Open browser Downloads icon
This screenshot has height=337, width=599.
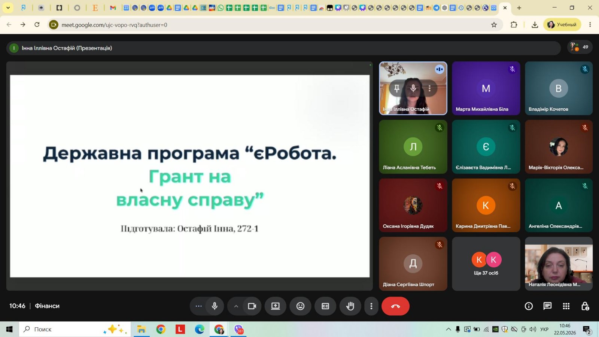[x=535, y=25]
